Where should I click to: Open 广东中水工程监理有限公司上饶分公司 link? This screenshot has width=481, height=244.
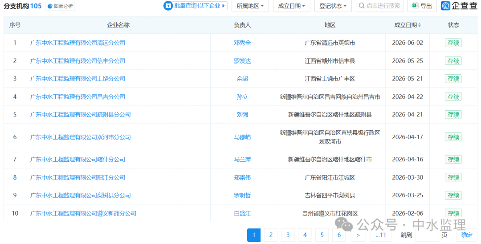[x=77, y=79]
